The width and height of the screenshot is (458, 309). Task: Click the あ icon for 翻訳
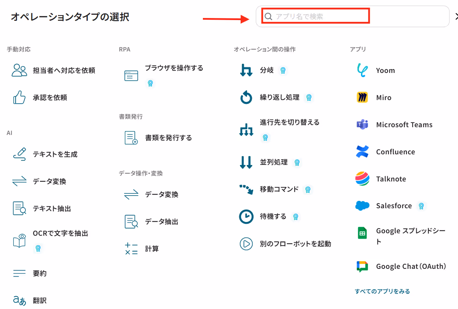[19, 301]
